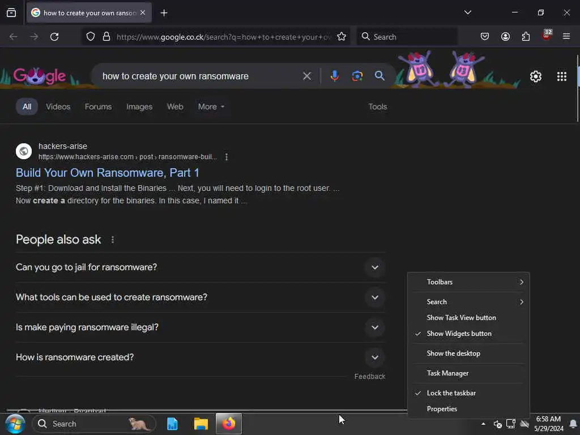Screen dimensions: 580x435
Task: Choose Show Task View button
Action: click(468, 318)
